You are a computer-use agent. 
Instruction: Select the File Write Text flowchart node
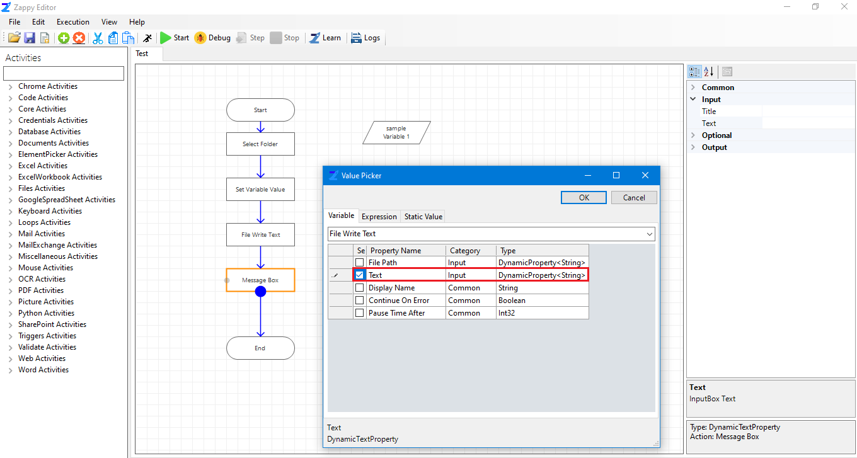coord(260,234)
